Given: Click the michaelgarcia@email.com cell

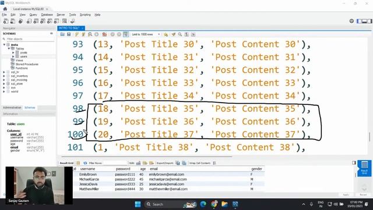Looking at the screenshot, I should [168, 179].
